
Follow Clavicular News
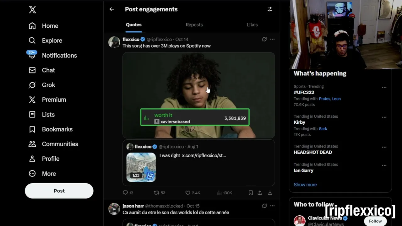coord(375,221)
